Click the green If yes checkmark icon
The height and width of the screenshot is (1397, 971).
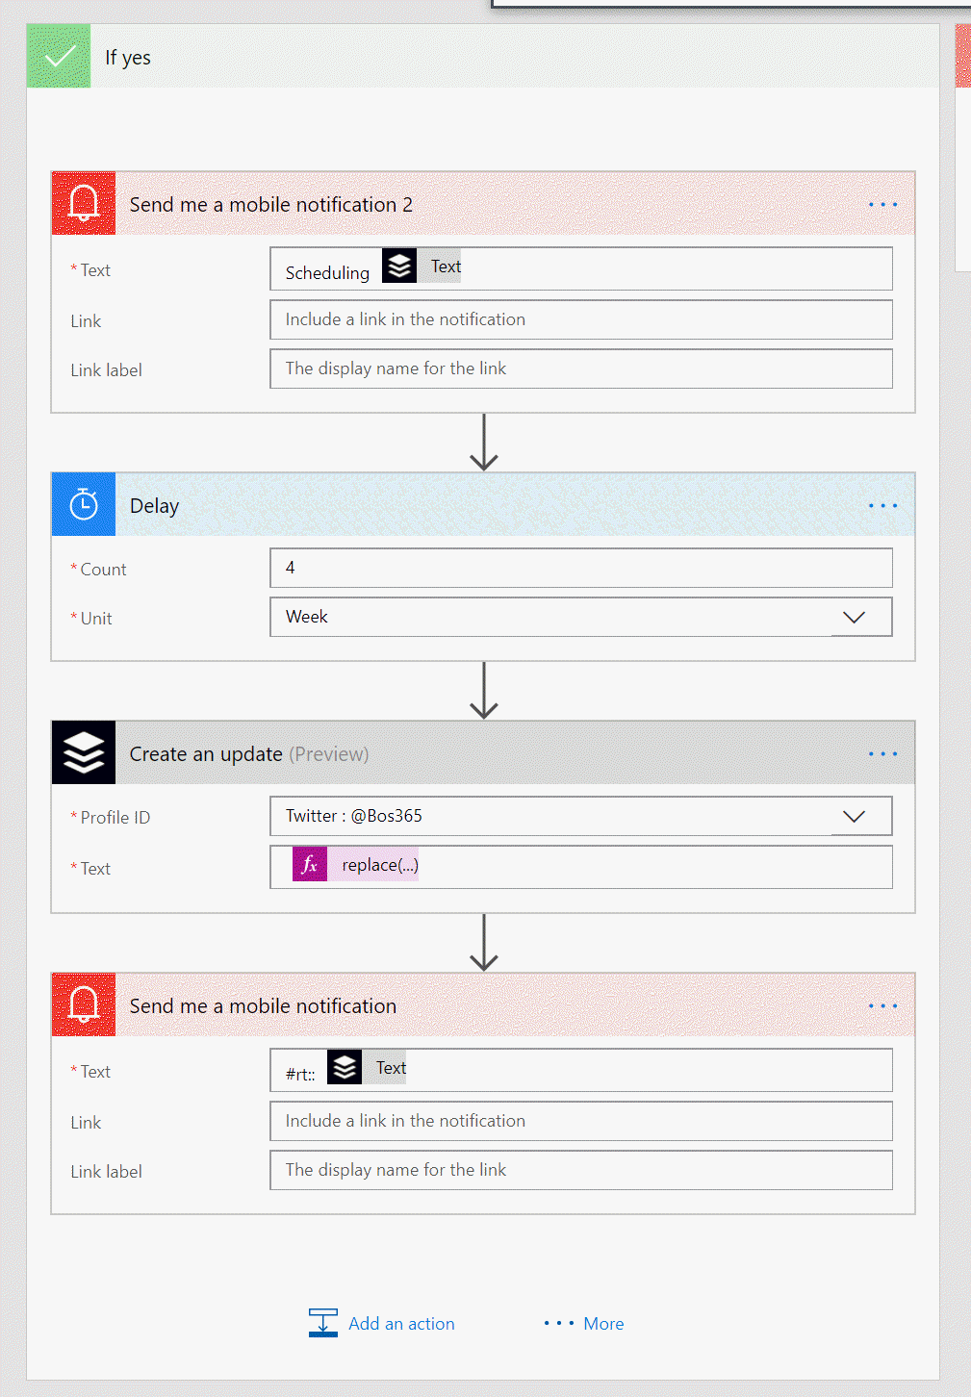(59, 57)
